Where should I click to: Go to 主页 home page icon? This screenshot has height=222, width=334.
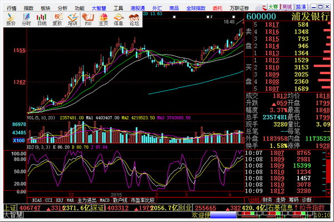click(x=104, y=20)
